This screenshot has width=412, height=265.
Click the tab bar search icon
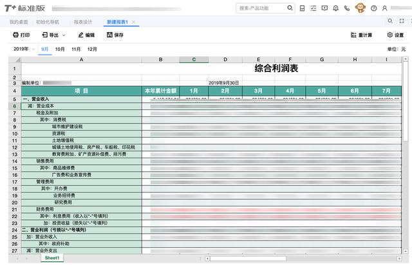pos(390,21)
